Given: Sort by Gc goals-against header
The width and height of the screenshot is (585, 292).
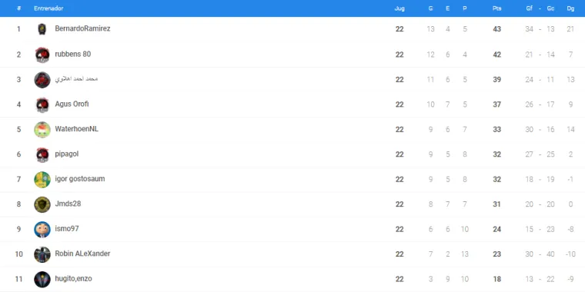Looking at the screenshot, I should (550, 8).
